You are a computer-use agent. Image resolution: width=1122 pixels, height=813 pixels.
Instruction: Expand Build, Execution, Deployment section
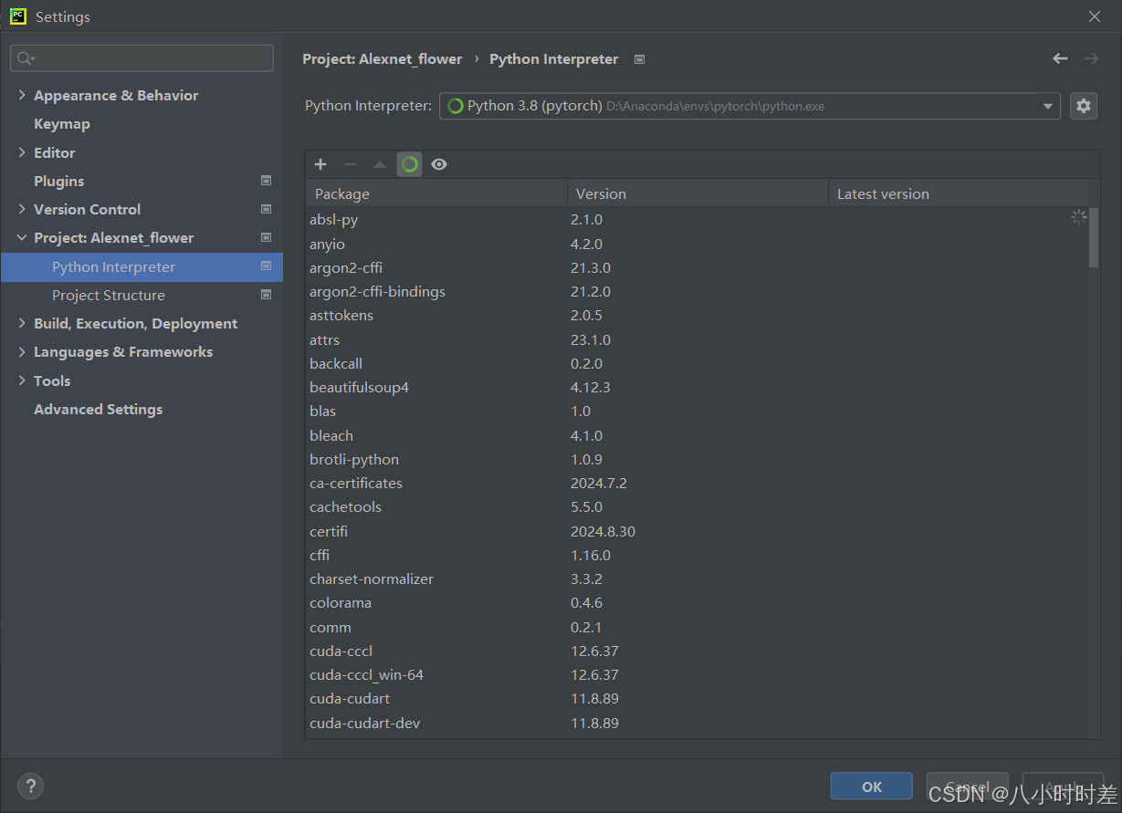click(22, 323)
